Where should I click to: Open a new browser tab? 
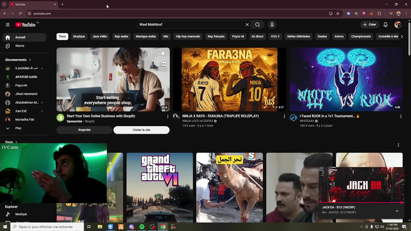click(x=62, y=4)
